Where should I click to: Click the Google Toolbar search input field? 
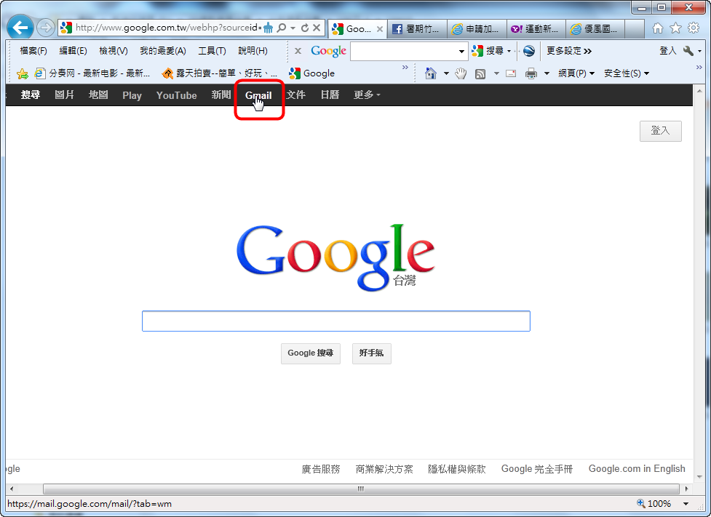(x=405, y=51)
